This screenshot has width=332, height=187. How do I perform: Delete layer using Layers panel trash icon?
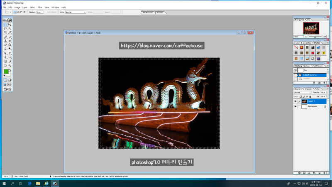point(324,173)
